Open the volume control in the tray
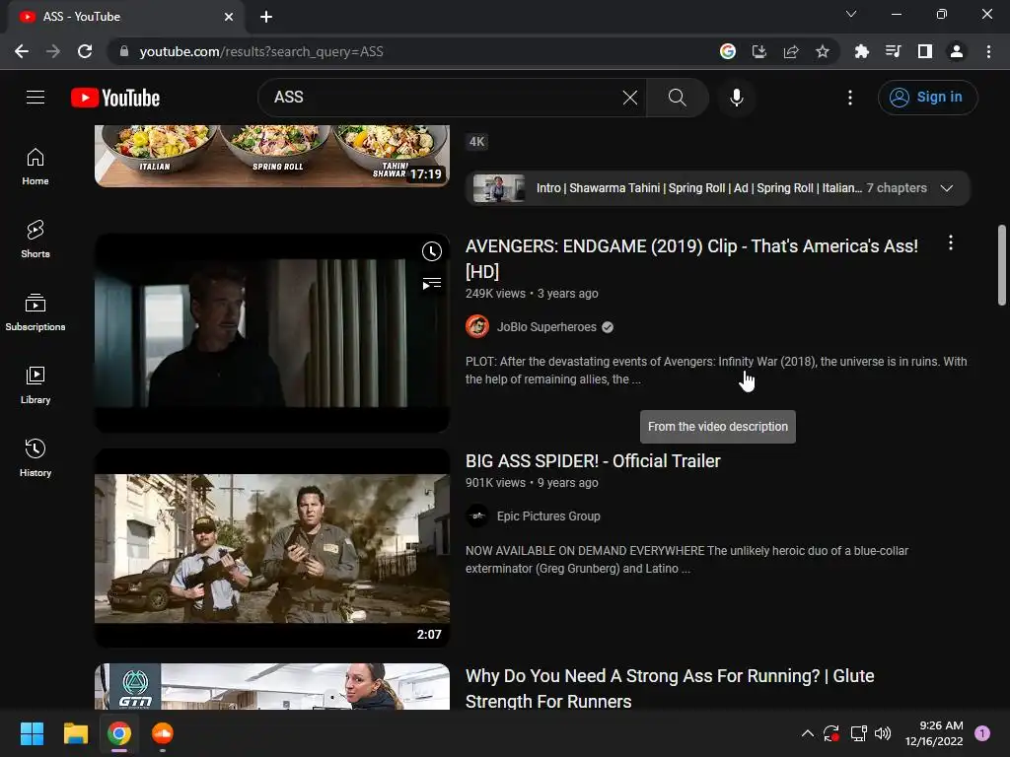This screenshot has height=757, width=1010. coord(883,733)
